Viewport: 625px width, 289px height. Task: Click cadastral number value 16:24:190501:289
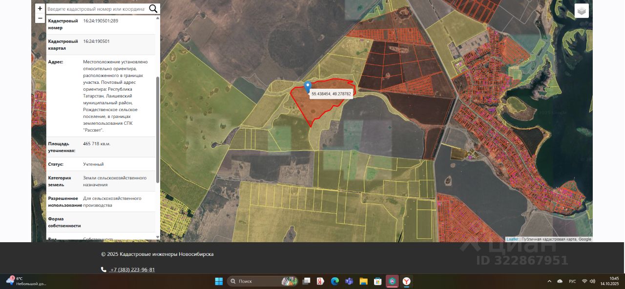pos(101,21)
